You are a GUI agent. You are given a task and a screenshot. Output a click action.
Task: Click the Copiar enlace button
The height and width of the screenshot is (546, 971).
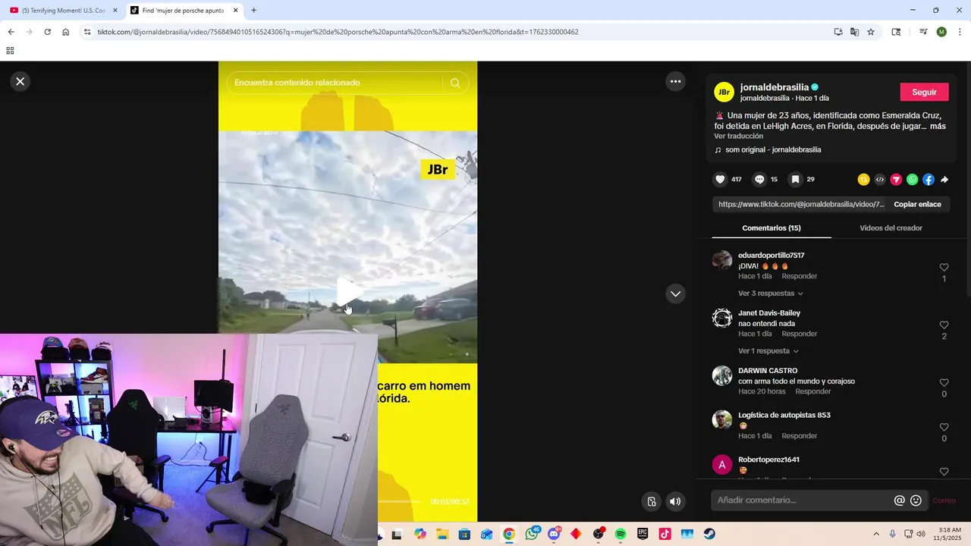(x=917, y=204)
